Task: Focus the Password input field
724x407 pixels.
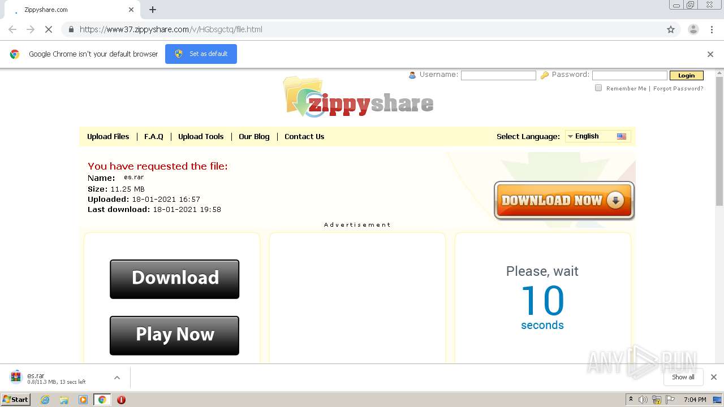Action: pos(630,75)
